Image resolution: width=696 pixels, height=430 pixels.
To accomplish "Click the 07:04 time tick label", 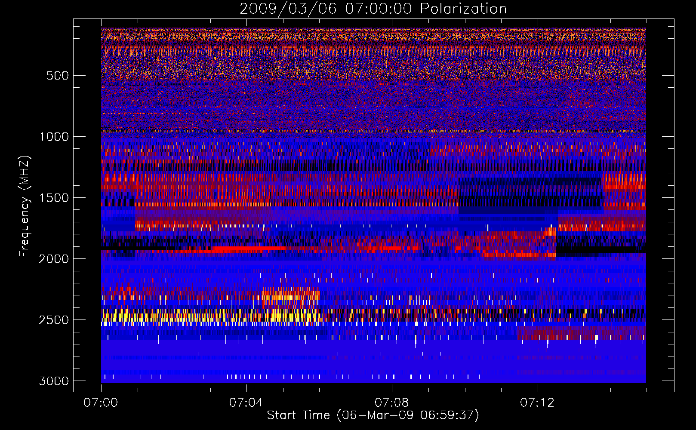I will (x=246, y=403).
